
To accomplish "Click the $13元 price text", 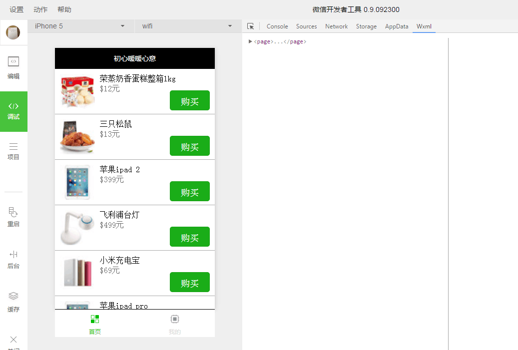I will [110, 134].
